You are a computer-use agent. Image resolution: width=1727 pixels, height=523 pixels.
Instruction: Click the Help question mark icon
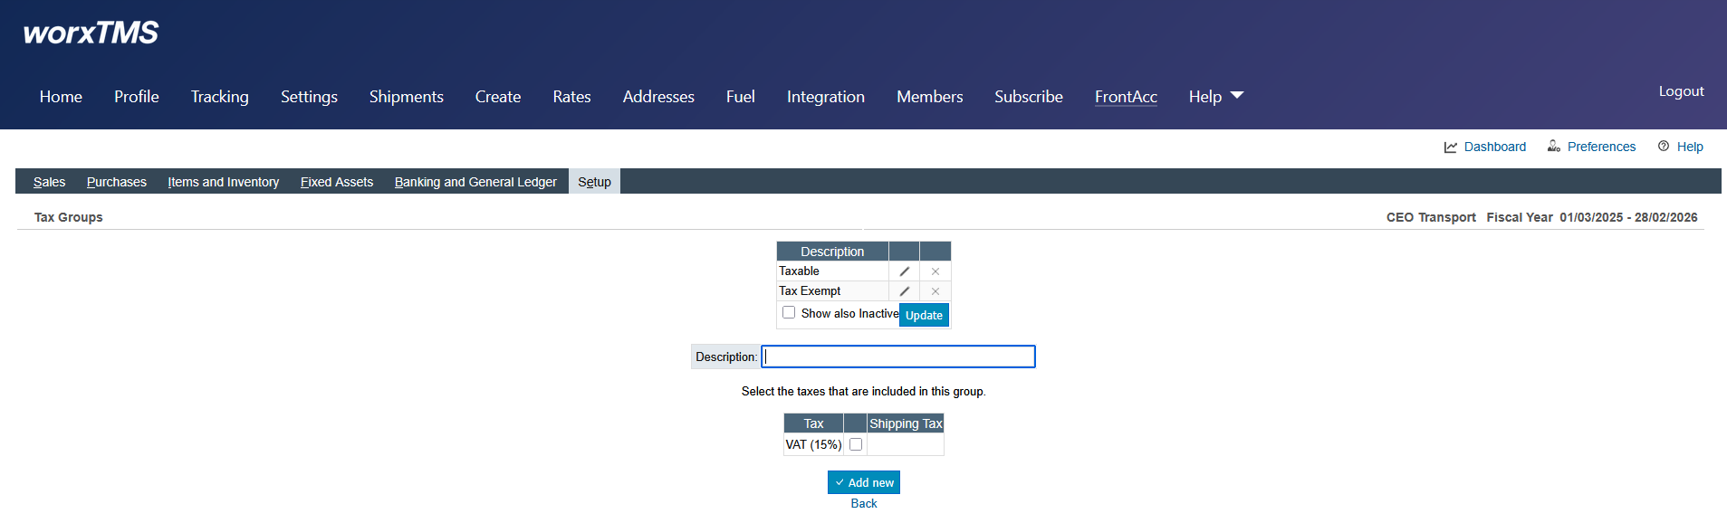(x=1664, y=147)
